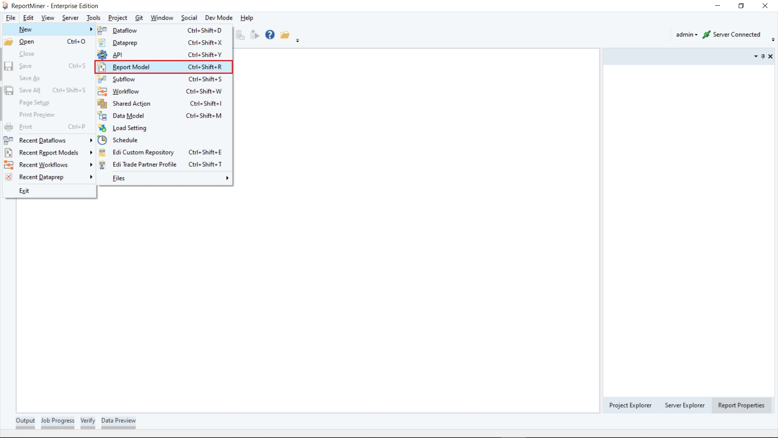Click the Dataflow icon in New submenu
Screen dimensions: 778x438
pyautogui.click(x=102, y=30)
